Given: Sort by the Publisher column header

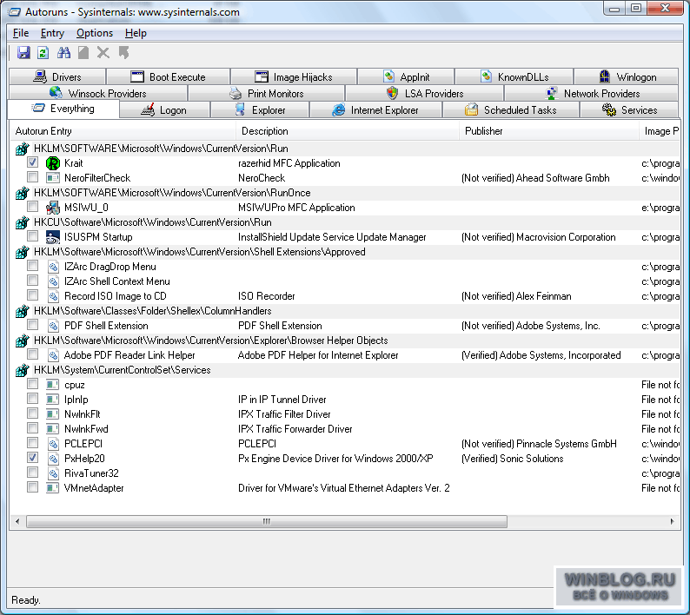Looking at the screenshot, I should (548, 131).
